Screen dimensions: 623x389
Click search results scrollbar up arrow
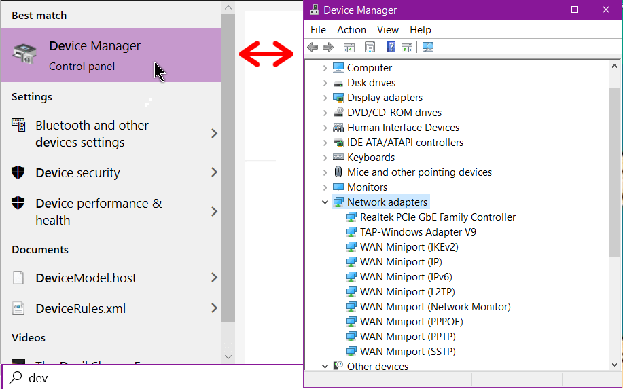pyautogui.click(x=228, y=7)
